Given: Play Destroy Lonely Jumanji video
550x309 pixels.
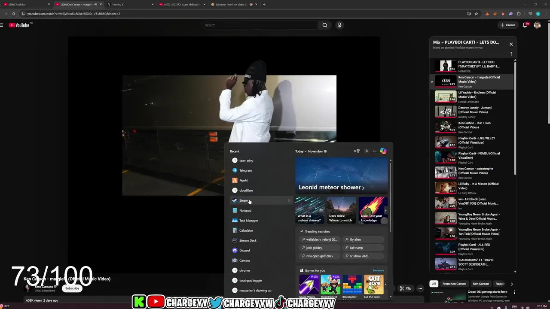Looking at the screenshot, I should tap(473, 112).
